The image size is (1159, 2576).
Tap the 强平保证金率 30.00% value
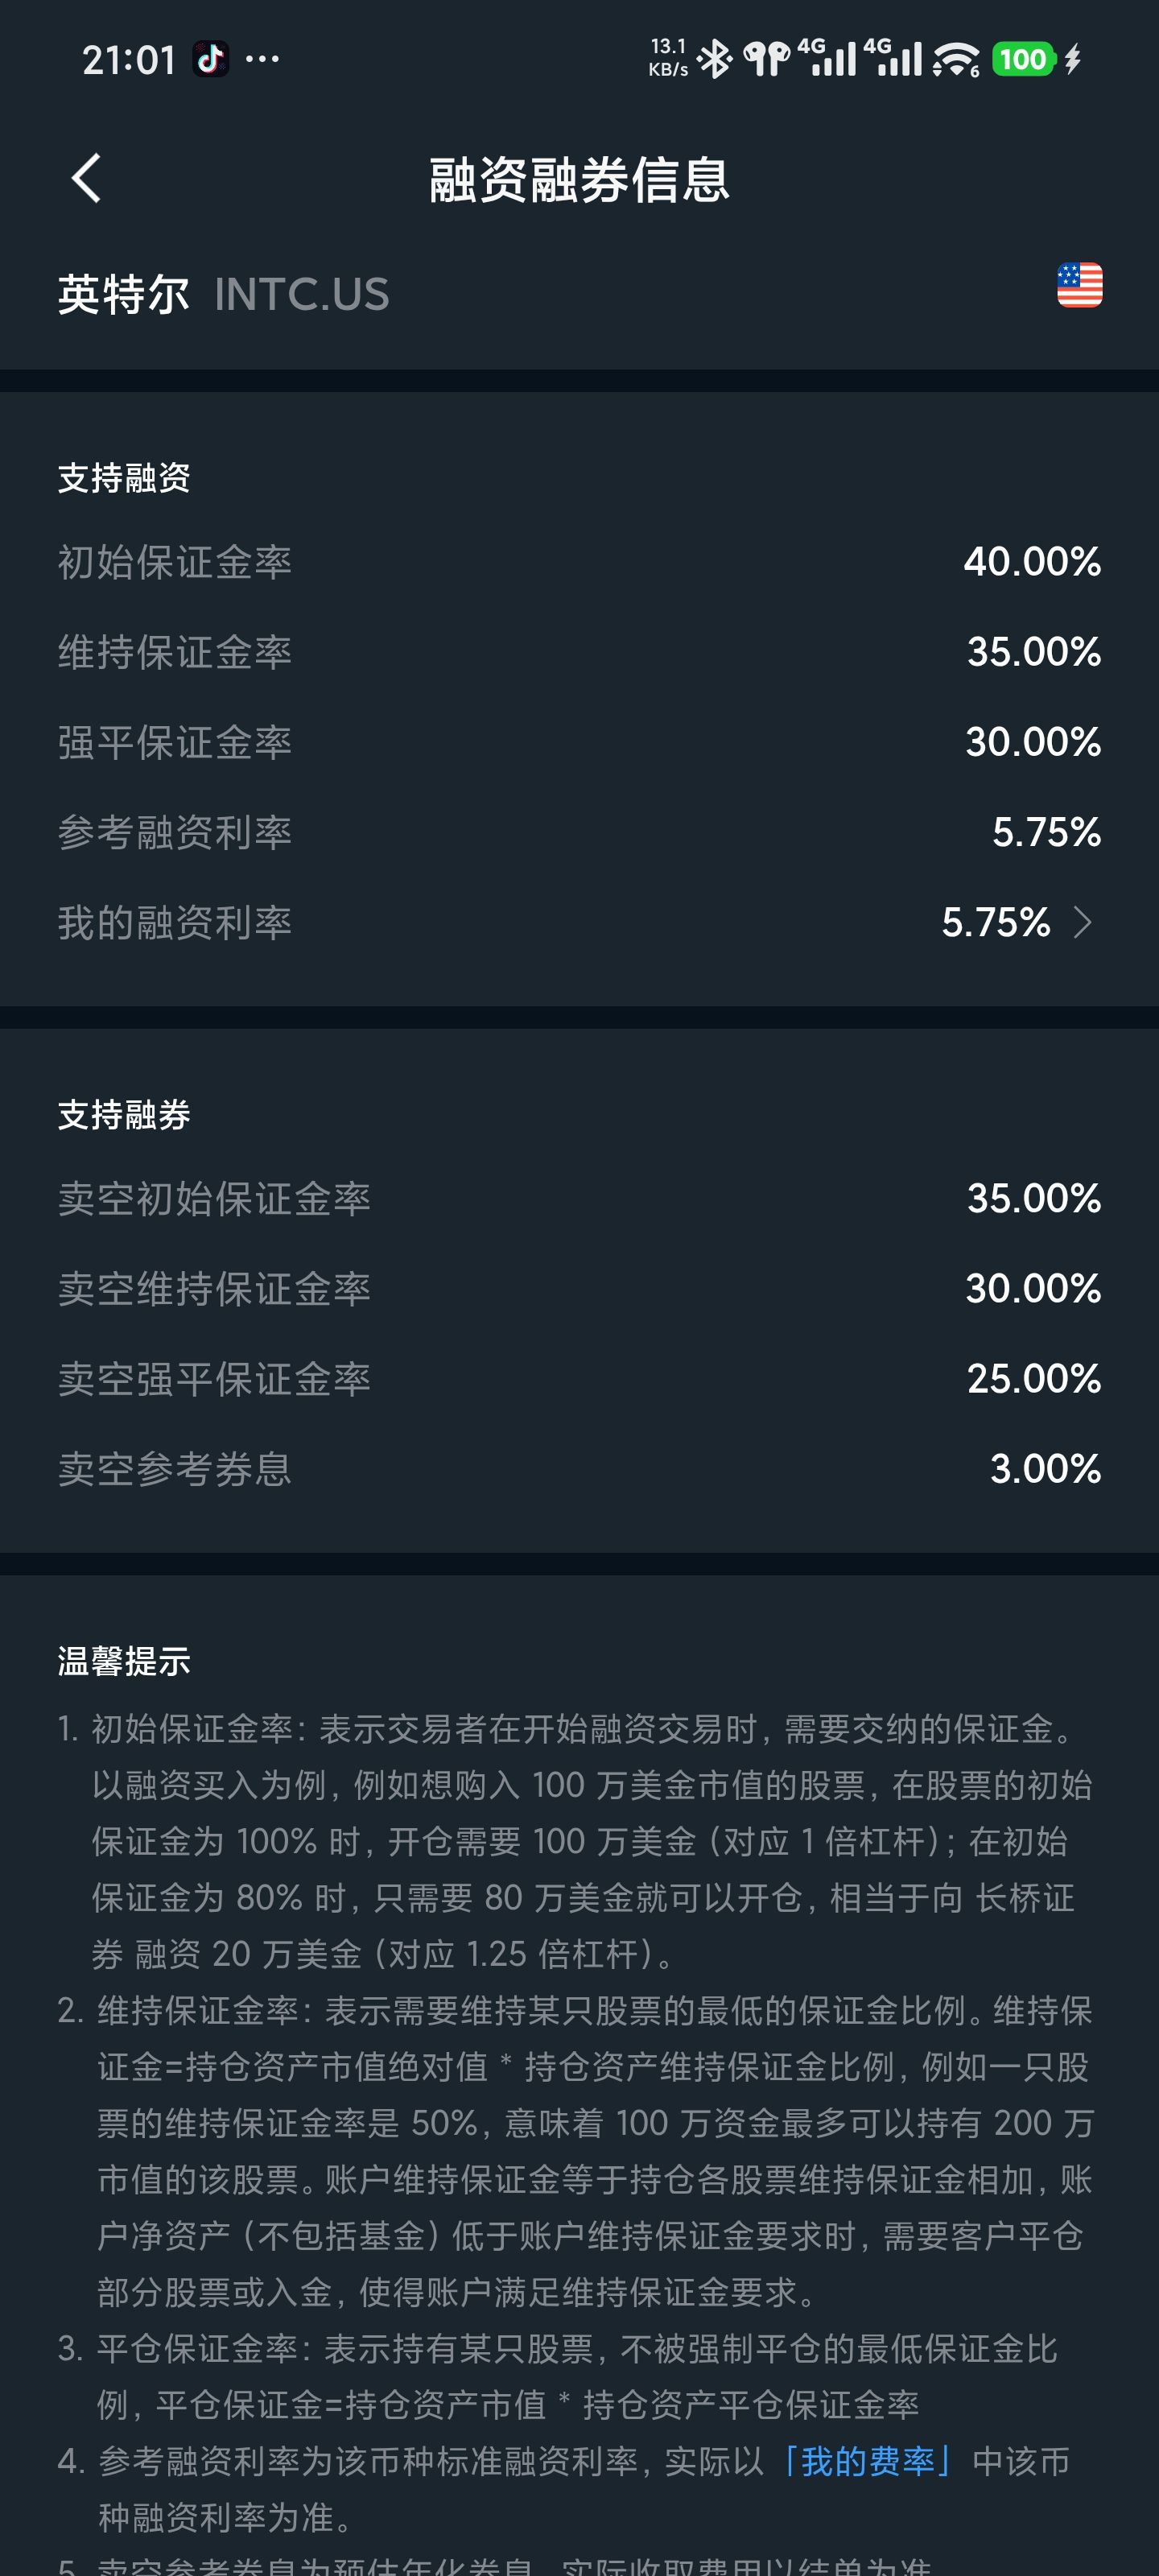point(1033,742)
